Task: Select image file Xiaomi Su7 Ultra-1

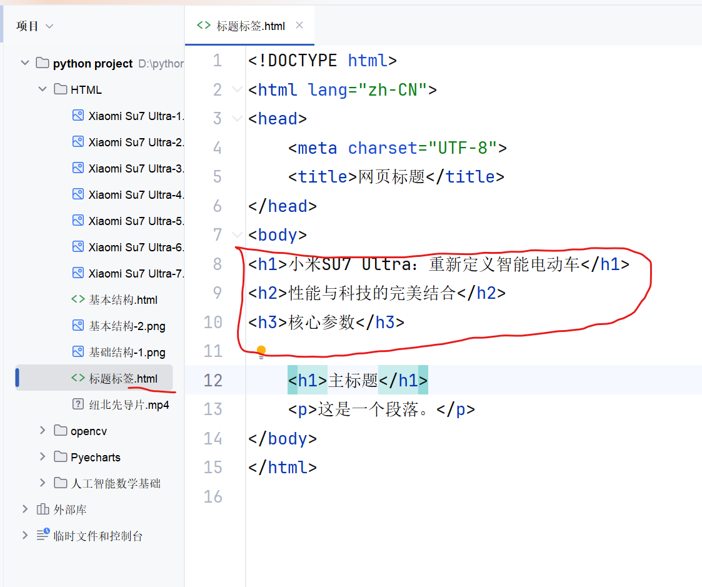Action: tap(136, 116)
